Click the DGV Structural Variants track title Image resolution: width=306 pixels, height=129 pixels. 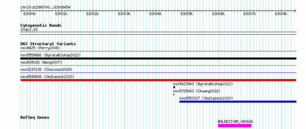point(48,44)
